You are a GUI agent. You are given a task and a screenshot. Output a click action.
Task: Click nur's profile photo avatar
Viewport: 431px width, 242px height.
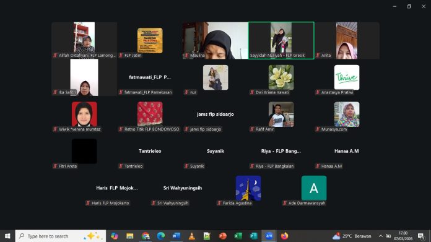pos(215,77)
